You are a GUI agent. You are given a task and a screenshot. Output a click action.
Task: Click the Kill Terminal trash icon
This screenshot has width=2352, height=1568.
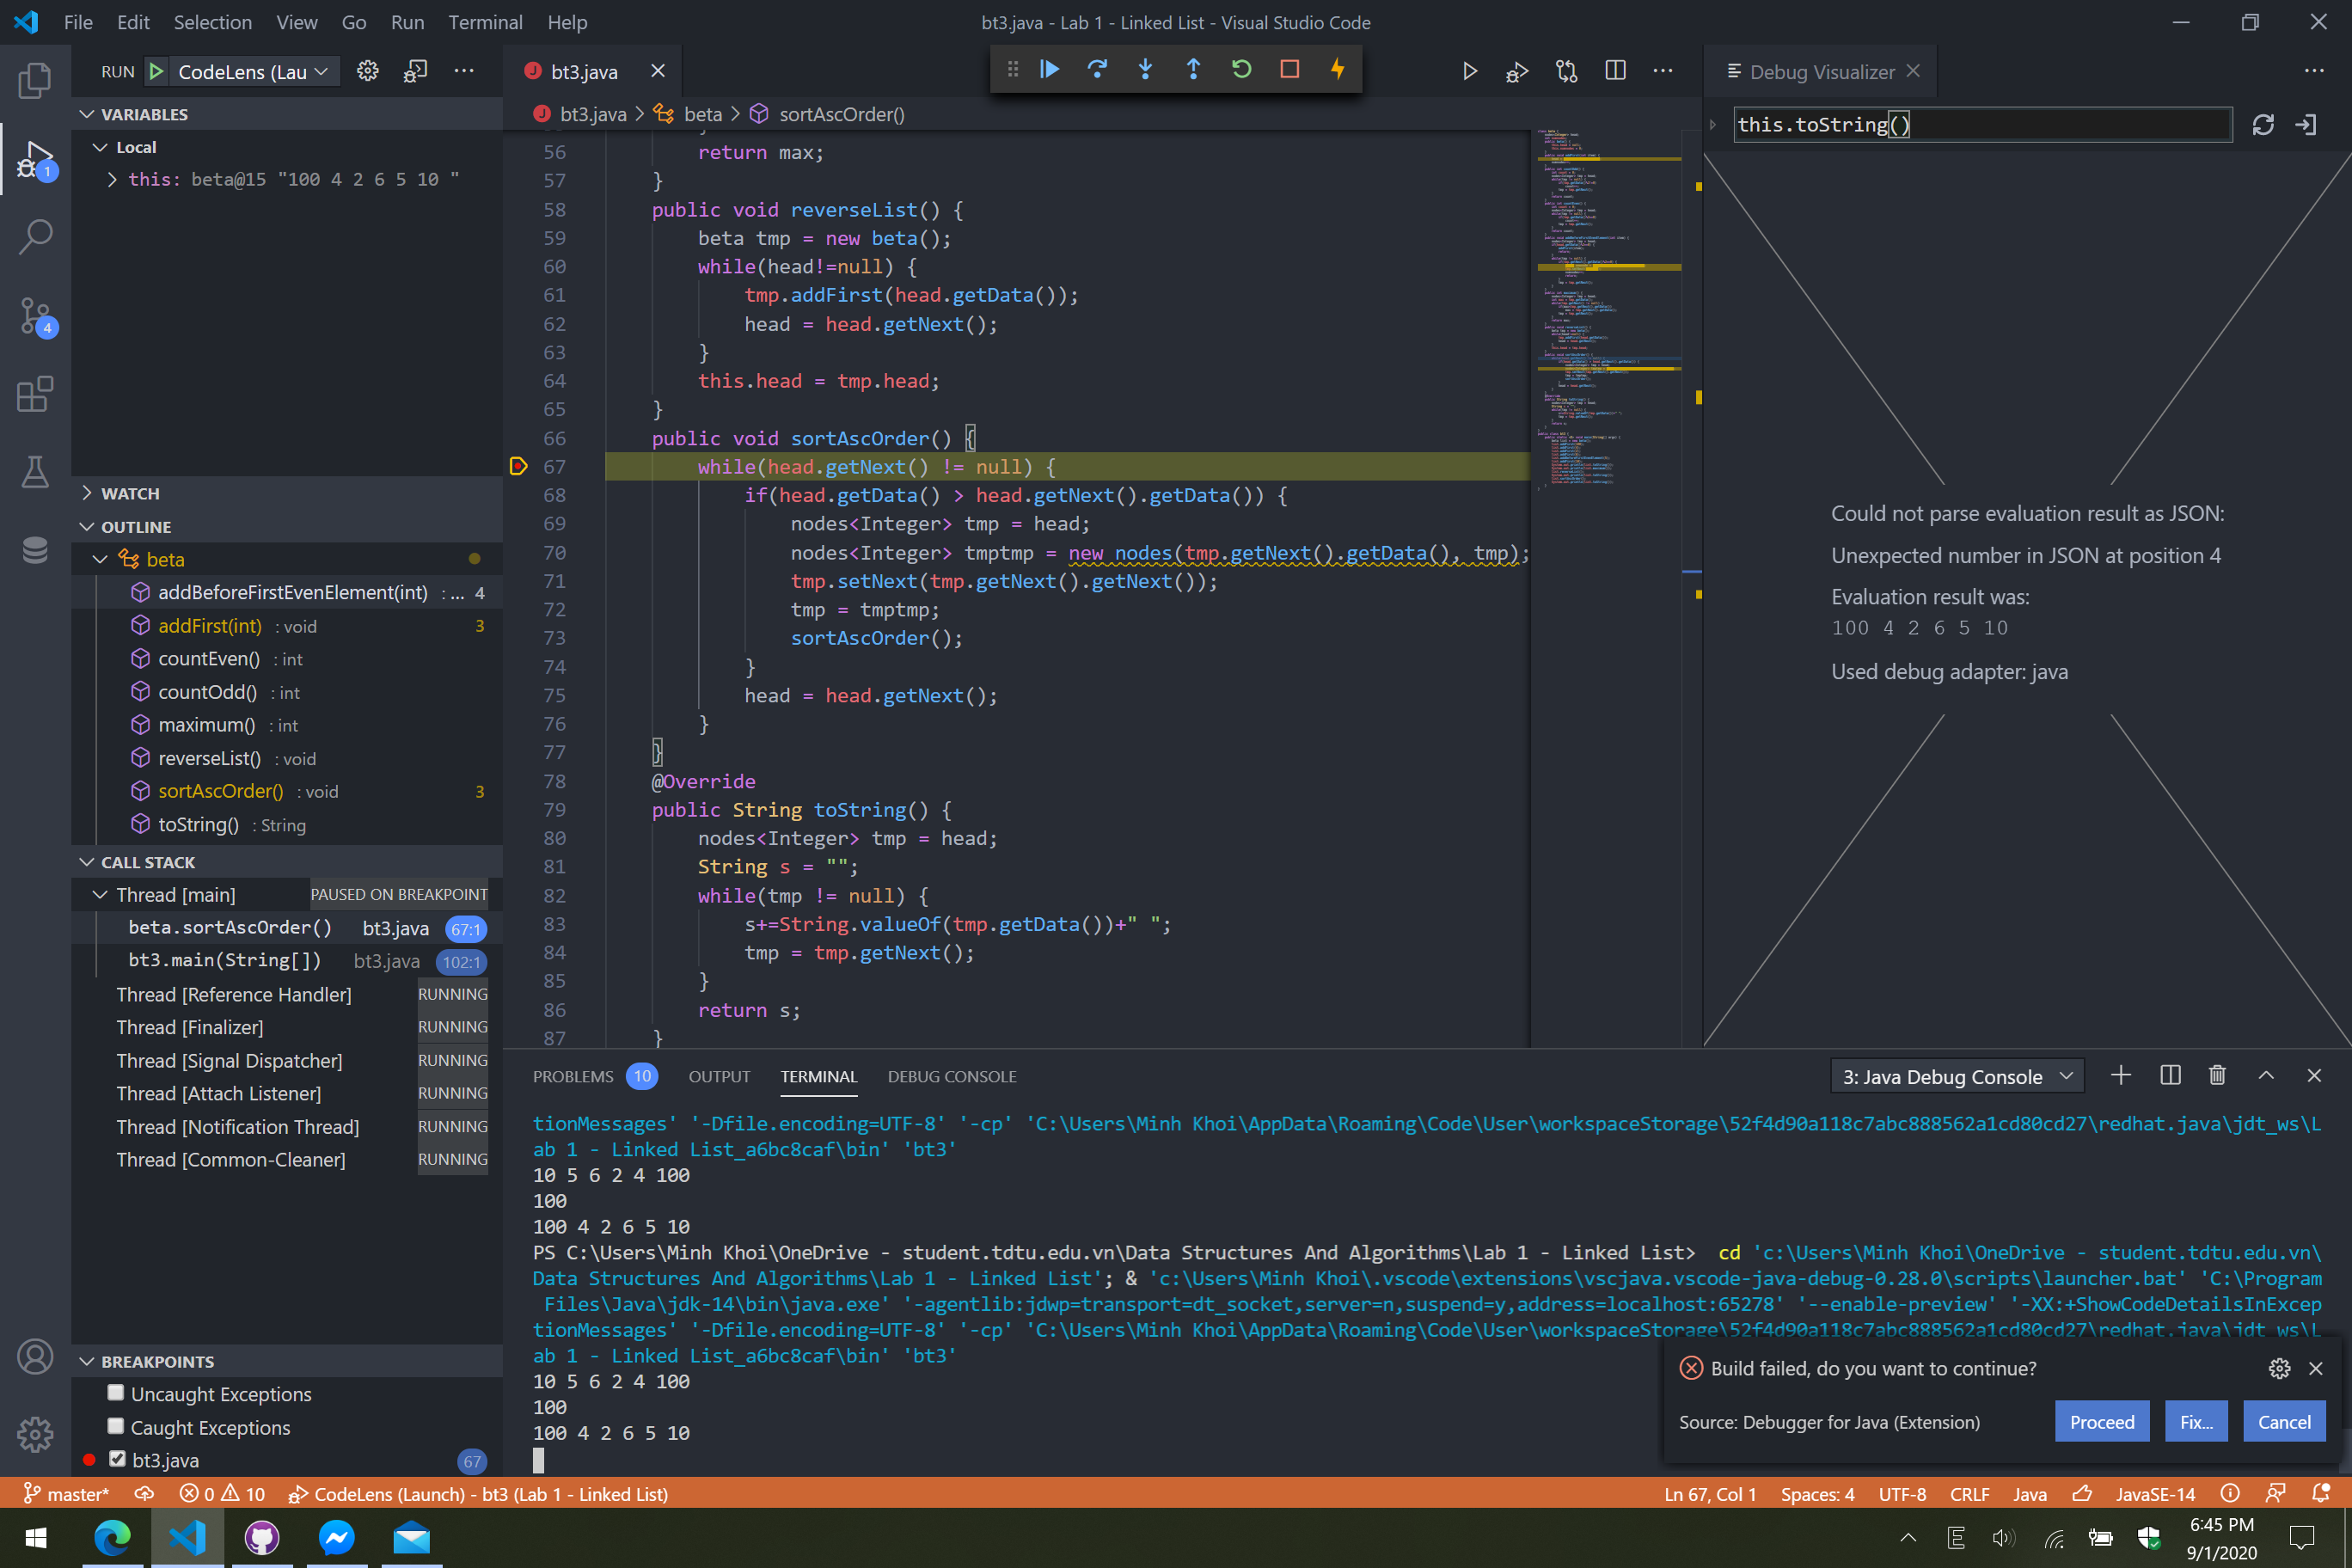coord(2218,1075)
